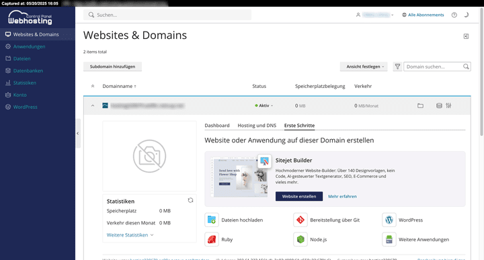The width and height of the screenshot is (484, 260).
Task: Open the Aktiv status dropdown
Action: click(264, 105)
